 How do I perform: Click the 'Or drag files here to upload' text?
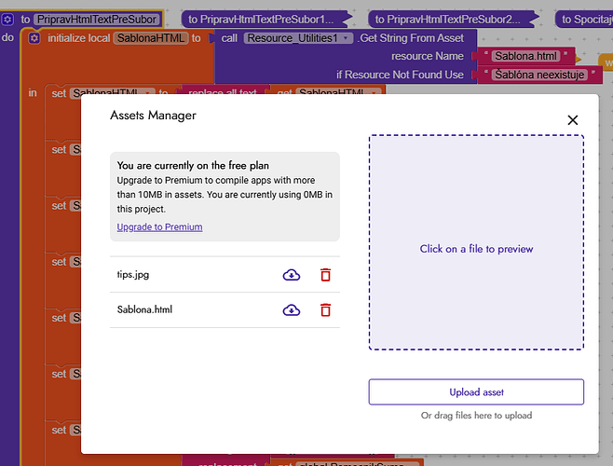coord(476,415)
